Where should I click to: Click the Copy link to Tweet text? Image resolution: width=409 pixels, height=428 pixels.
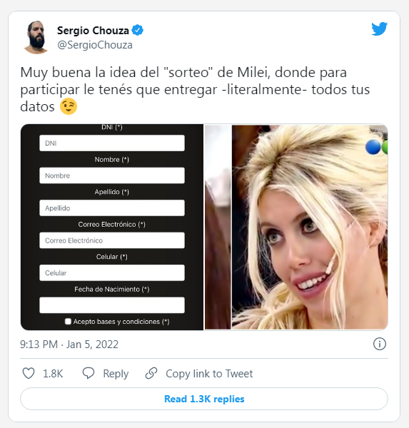pyautogui.click(x=209, y=373)
